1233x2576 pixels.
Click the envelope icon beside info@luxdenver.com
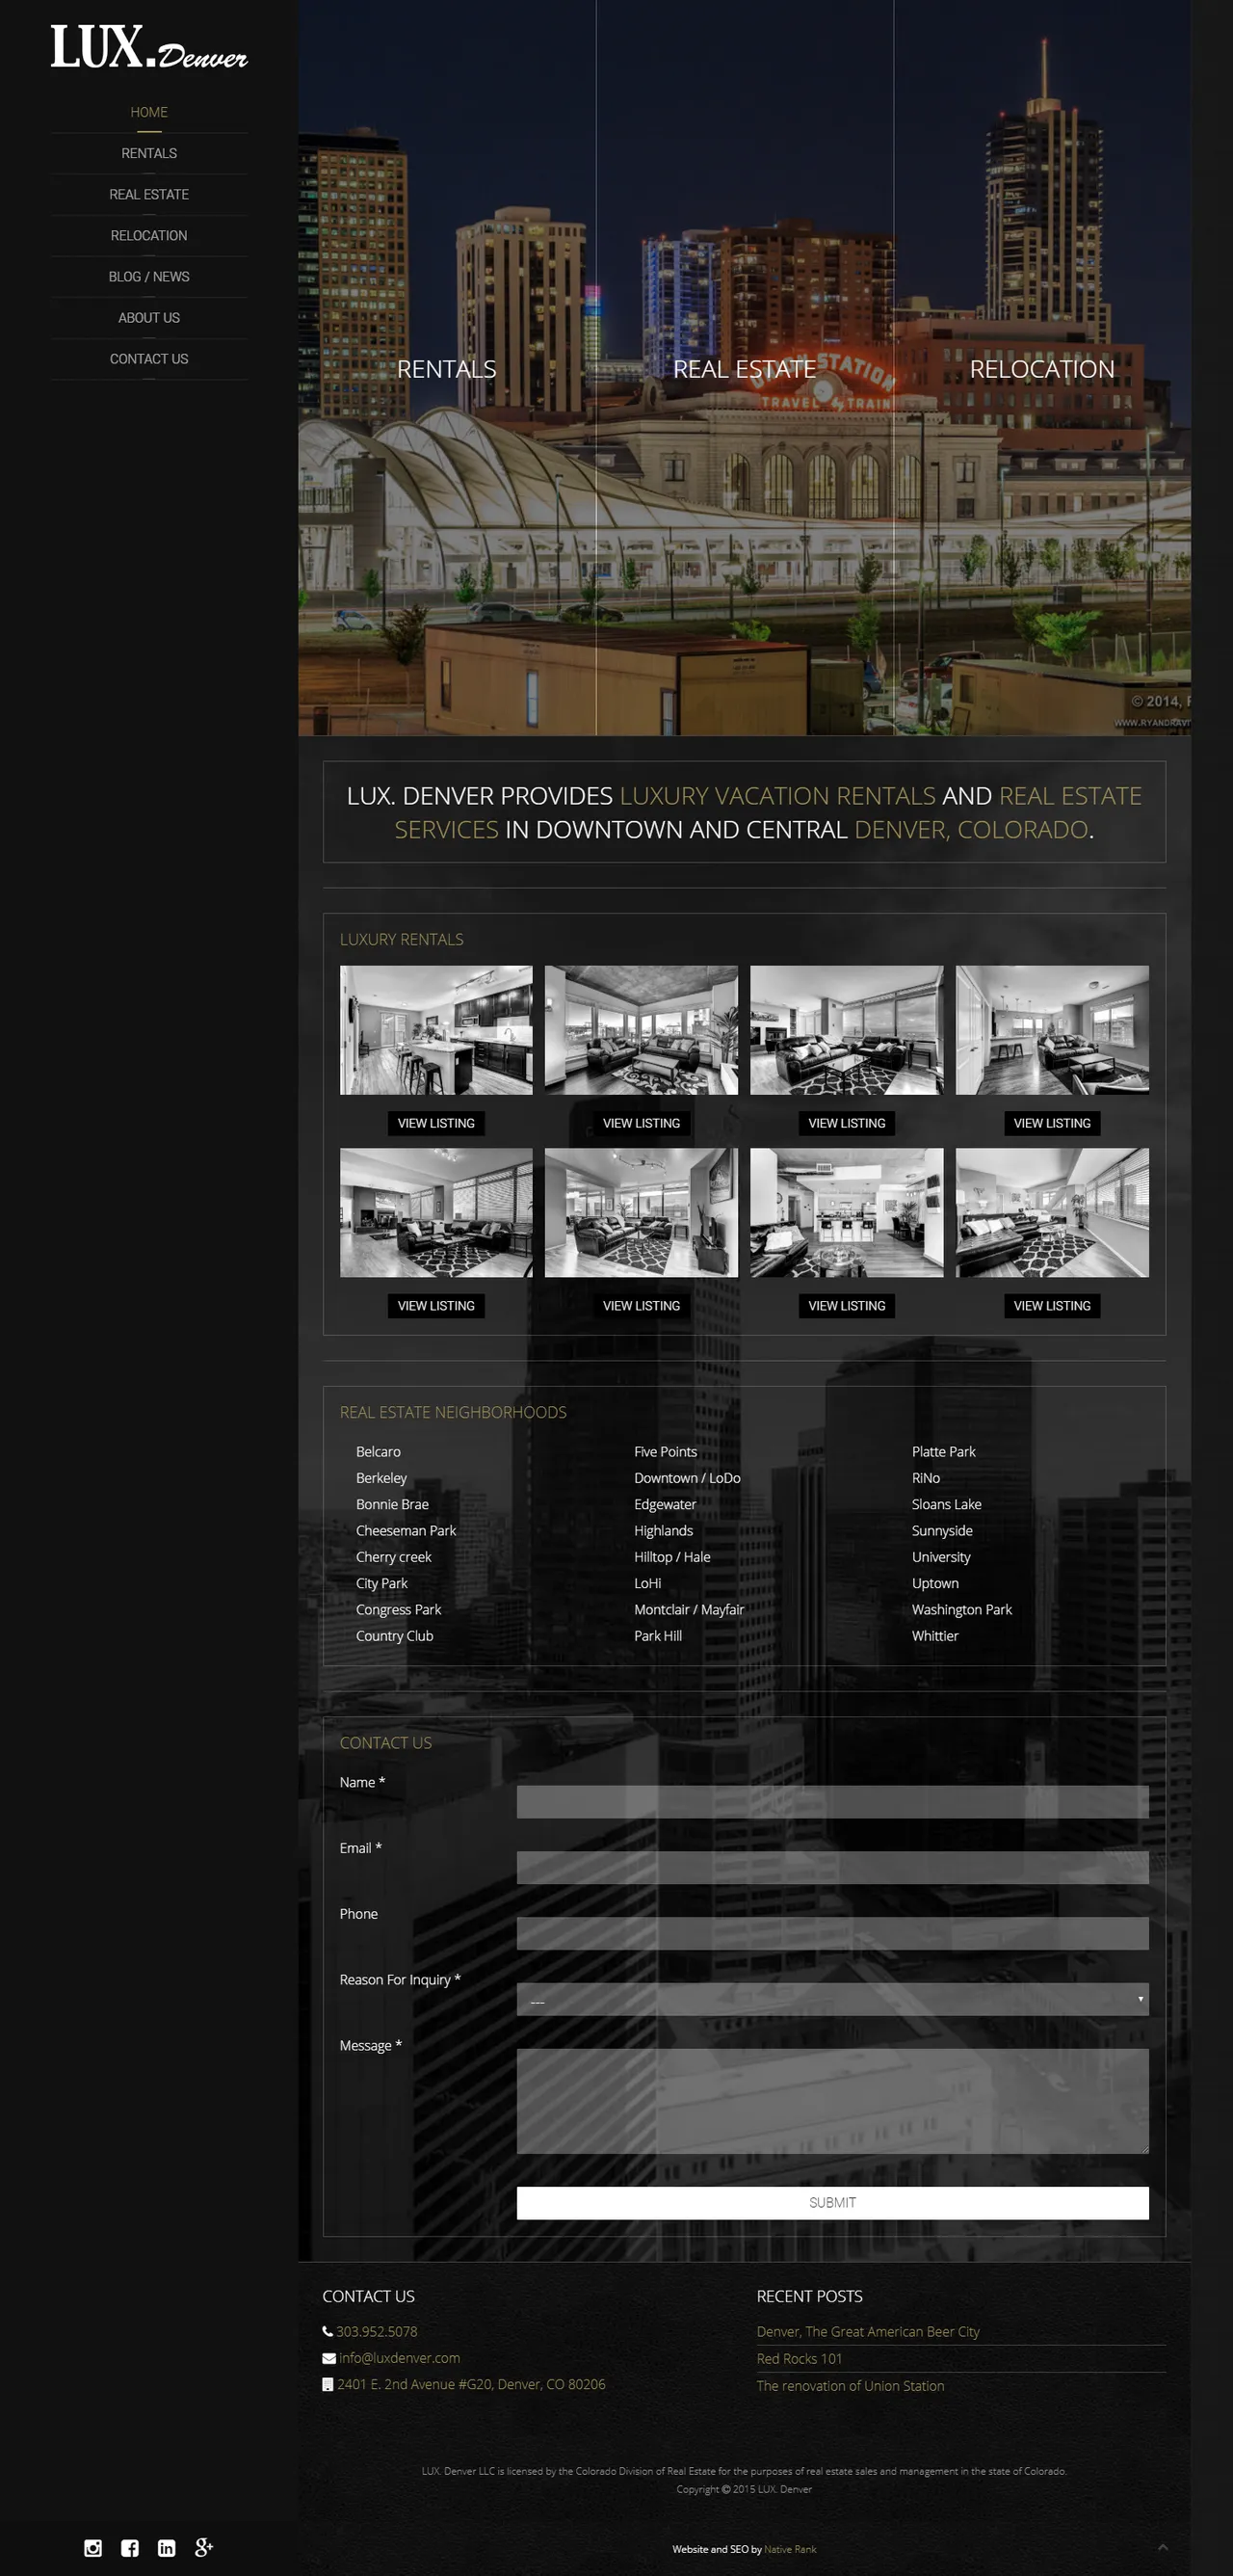click(328, 2358)
